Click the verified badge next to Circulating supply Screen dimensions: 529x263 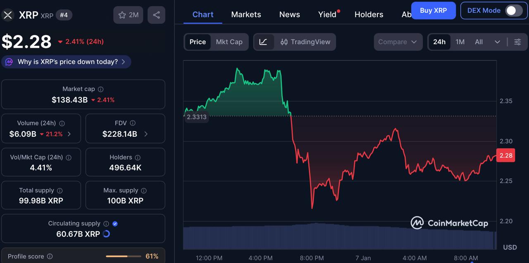(115, 223)
